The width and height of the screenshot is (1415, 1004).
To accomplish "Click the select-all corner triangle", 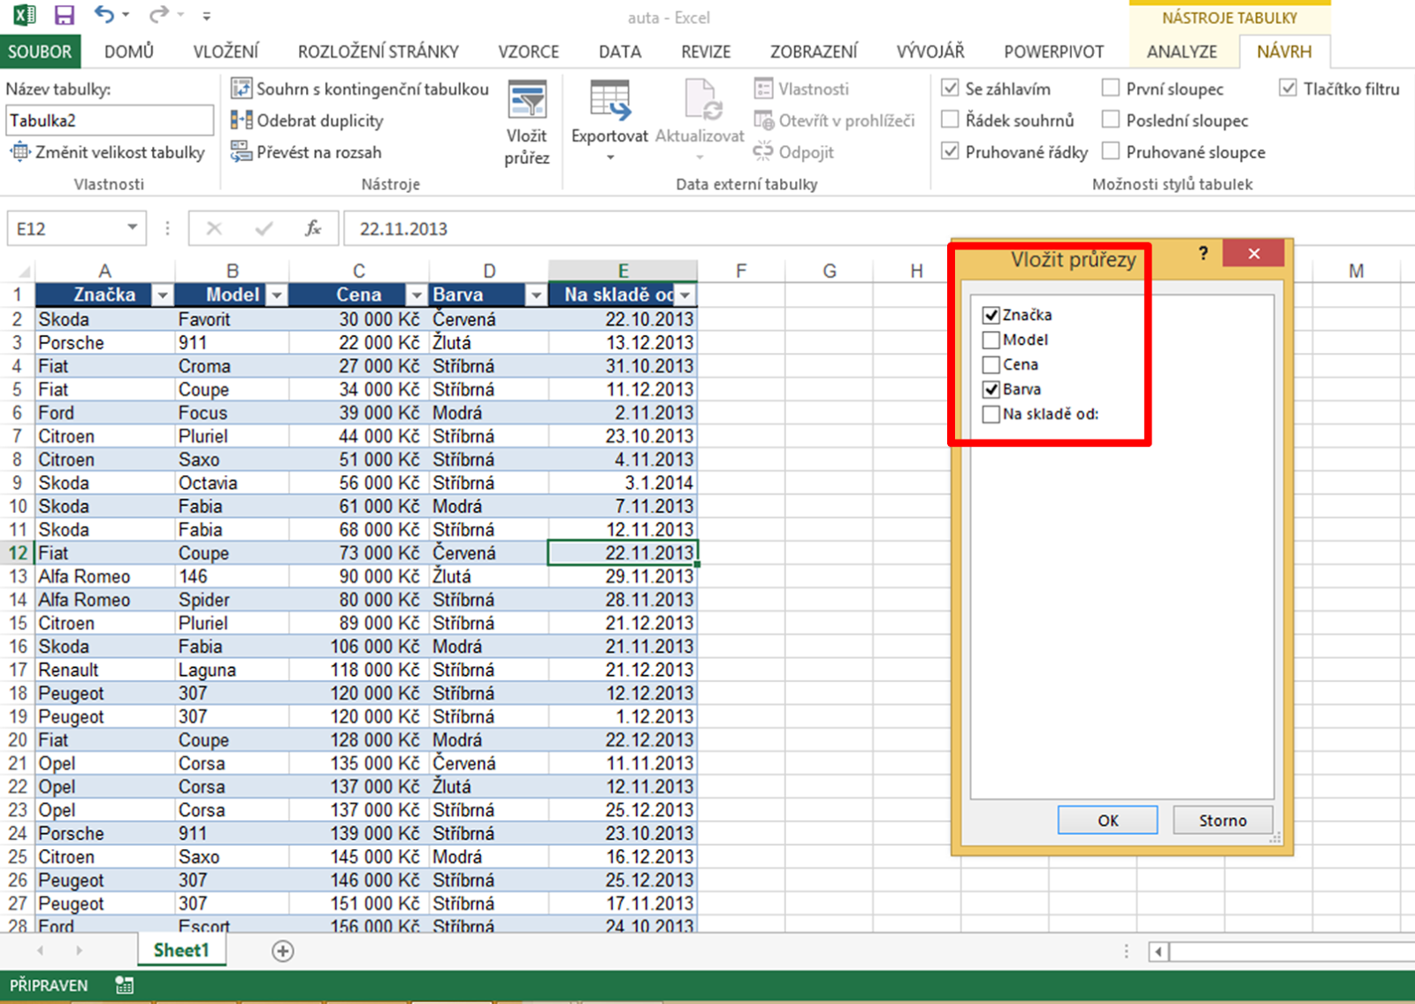I will tap(25, 272).
